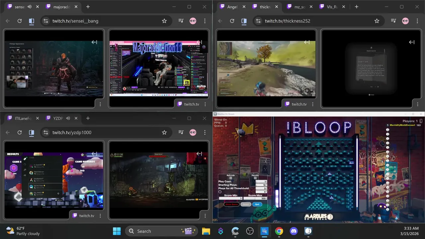Click the Reset button in Marbles
Image resolution: width=425 pixels, height=239 pixels.
[246, 204]
